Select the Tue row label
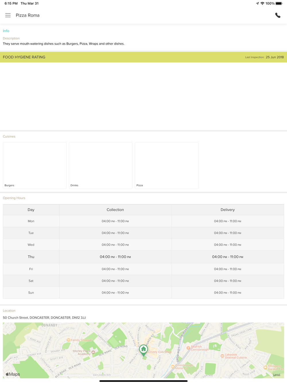Screen dimensions: 287x384 click(x=31, y=233)
